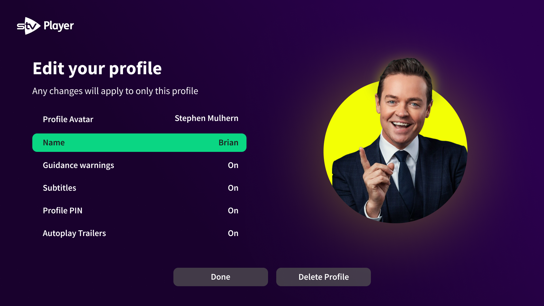
Task: Open the Guidance warnings option
Action: pyautogui.click(x=139, y=165)
